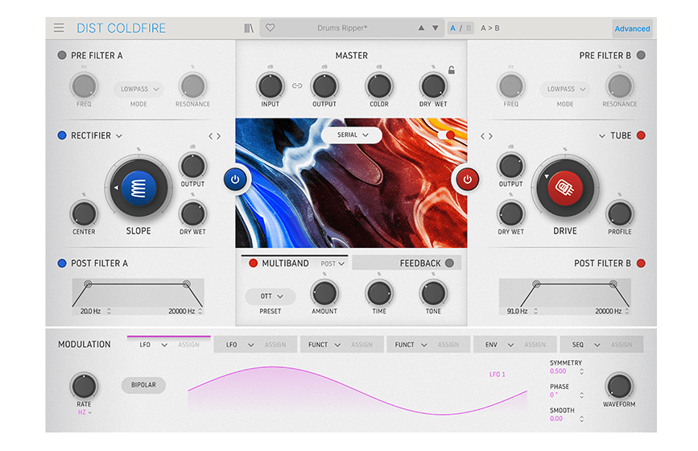This screenshot has width=698, height=451.
Task: Favorite the preset with heart icon
Action: 271,28
